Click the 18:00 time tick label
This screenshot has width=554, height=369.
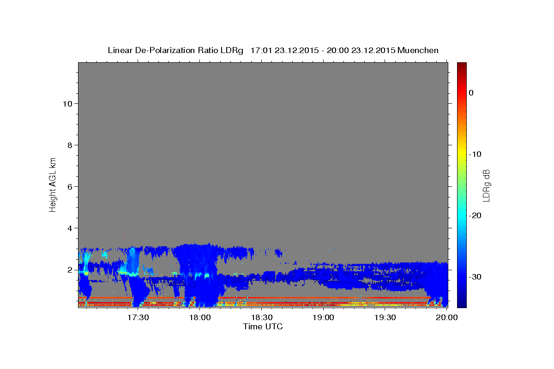click(200, 317)
